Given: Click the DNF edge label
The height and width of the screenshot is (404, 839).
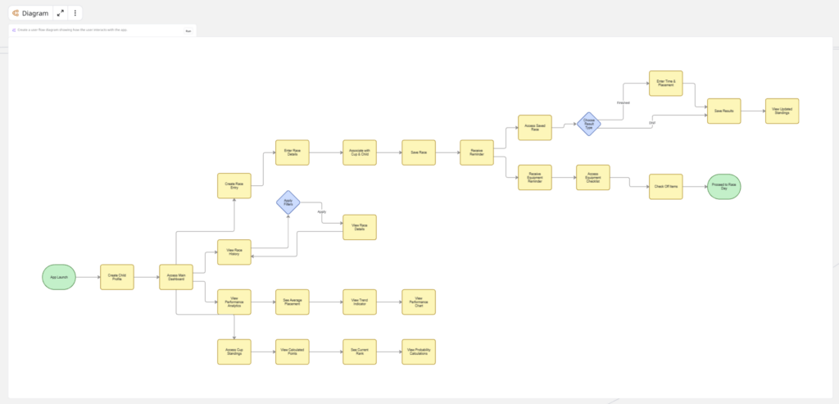Looking at the screenshot, I should pyautogui.click(x=652, y=123).
